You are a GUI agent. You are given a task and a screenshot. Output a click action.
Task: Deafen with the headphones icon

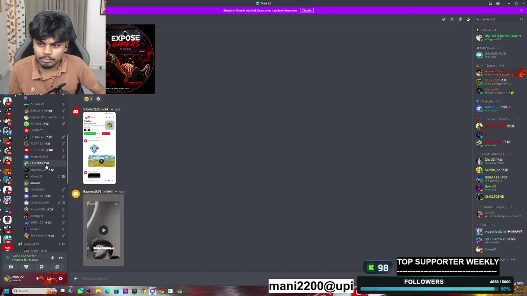click(49, 279)
